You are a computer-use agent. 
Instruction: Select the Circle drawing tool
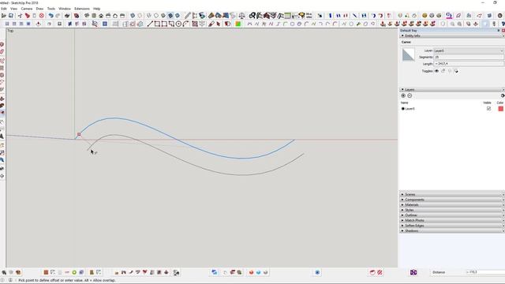[178, 24]
